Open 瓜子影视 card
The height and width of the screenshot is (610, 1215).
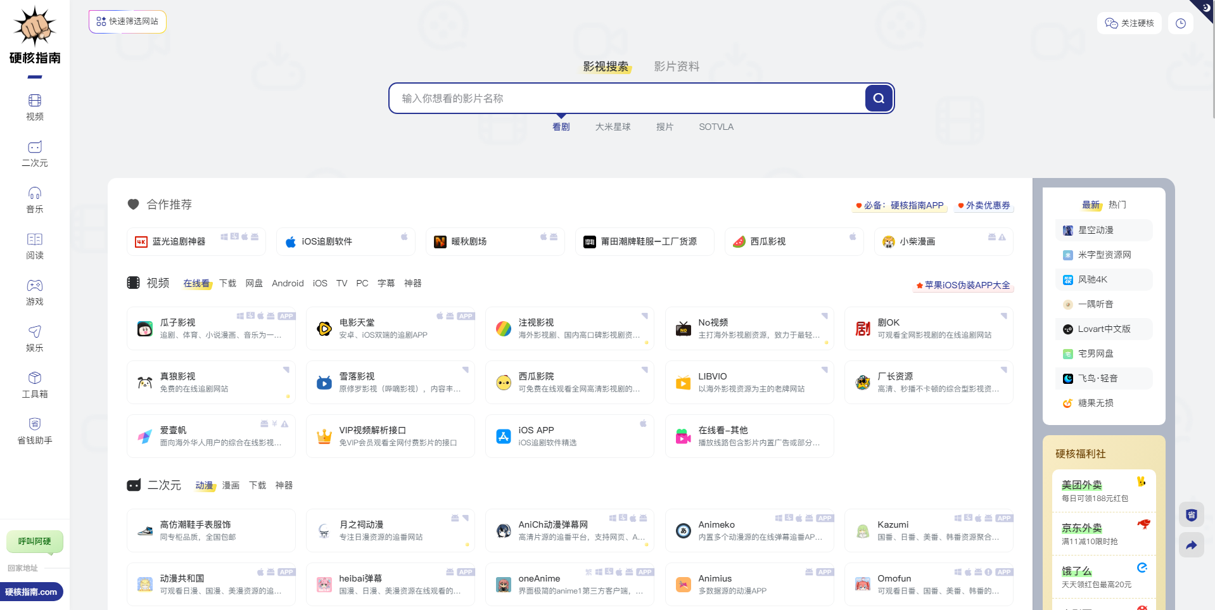(x=212, y=328)
